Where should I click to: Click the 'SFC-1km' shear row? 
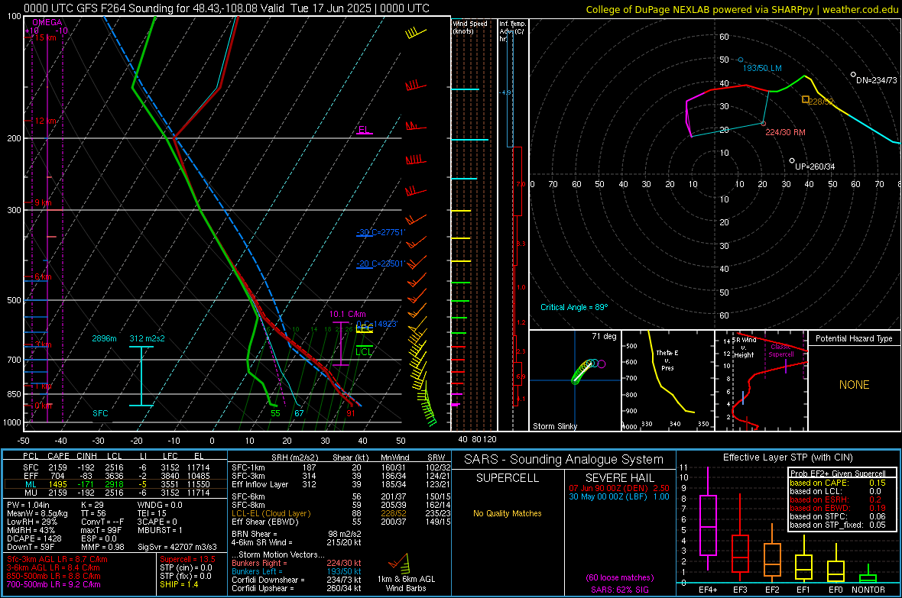click(x=341, y=467)
